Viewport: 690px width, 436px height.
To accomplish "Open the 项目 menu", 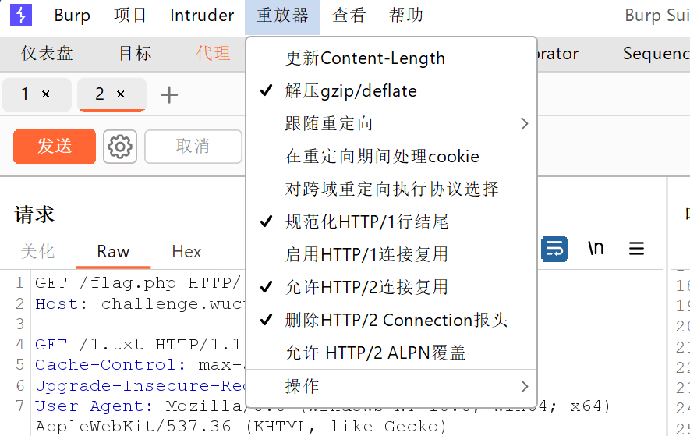I will point(130,16).
